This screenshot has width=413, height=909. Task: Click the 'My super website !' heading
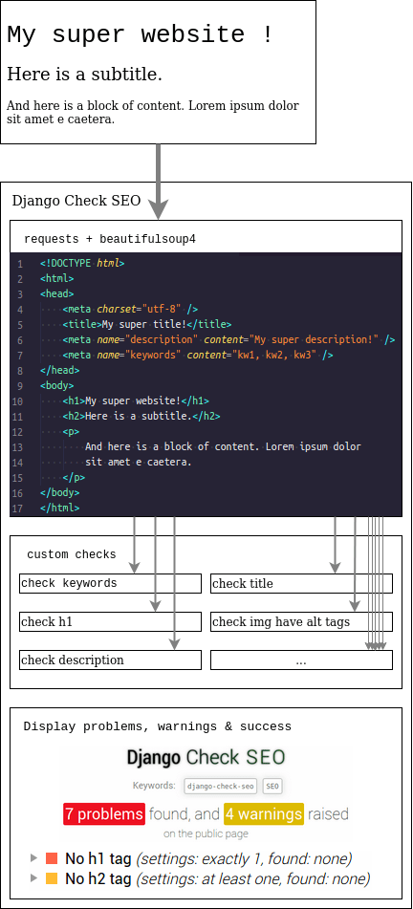[x=140, y=34]
